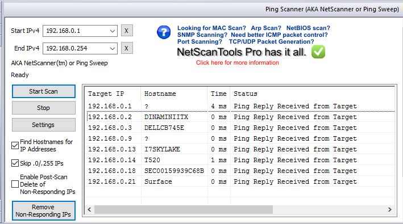
Task: Sort by the Target IP column header
Action: (113, 94)
